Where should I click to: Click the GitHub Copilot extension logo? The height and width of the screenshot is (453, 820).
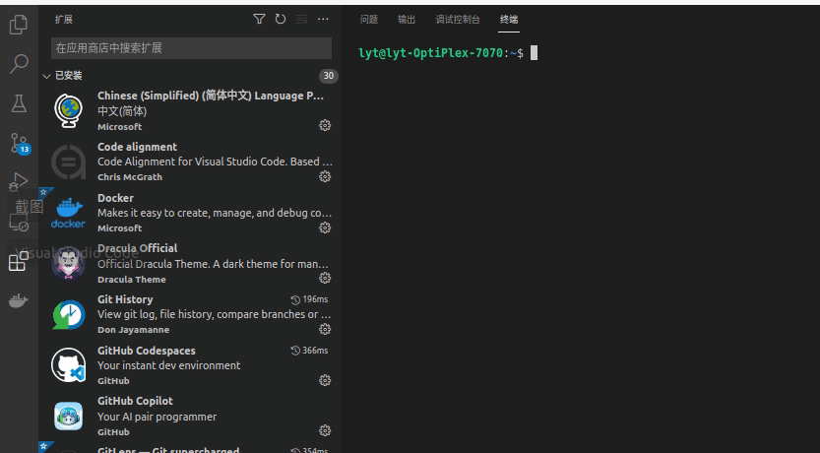pyautogui.click(x=69, y=416)
